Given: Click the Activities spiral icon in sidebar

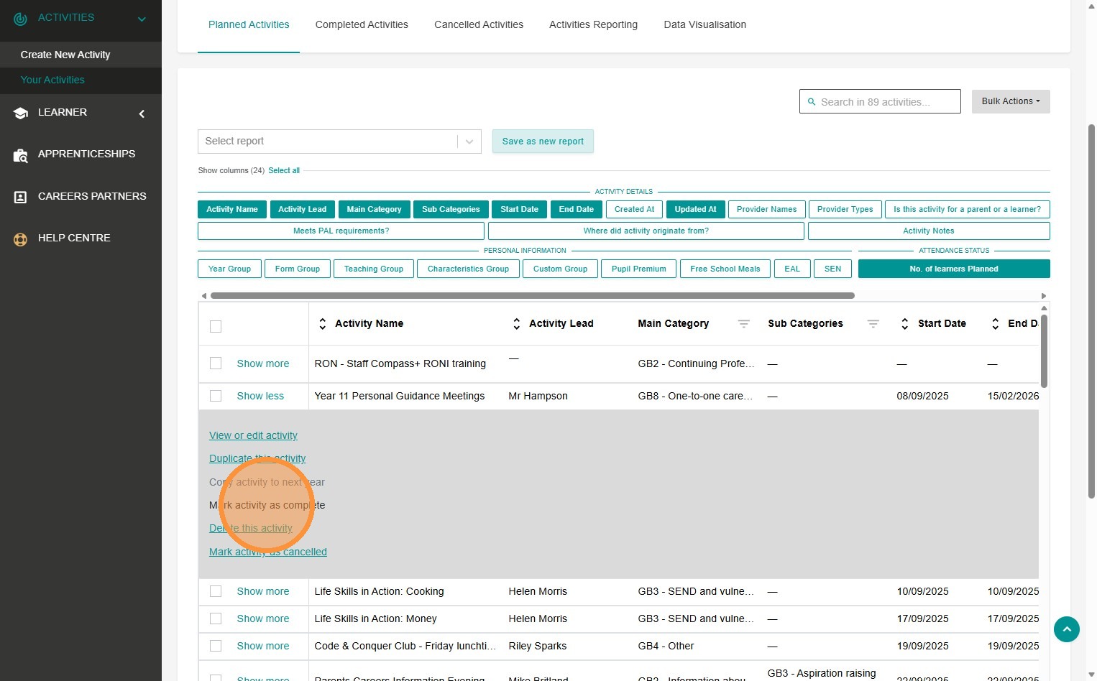Looking at the screenshot, I should [x=20, y=19].
